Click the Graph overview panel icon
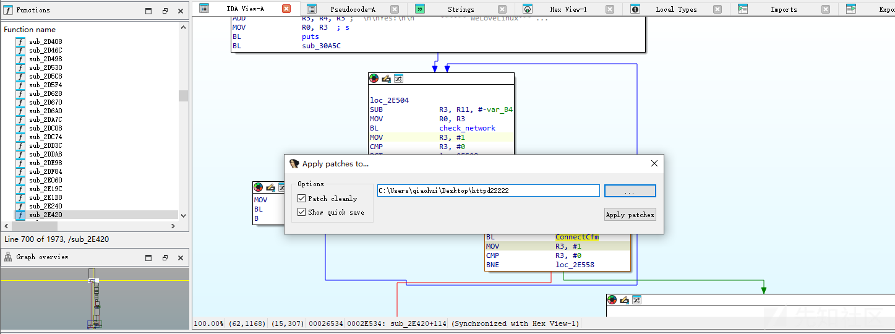 tap(9, 257)
